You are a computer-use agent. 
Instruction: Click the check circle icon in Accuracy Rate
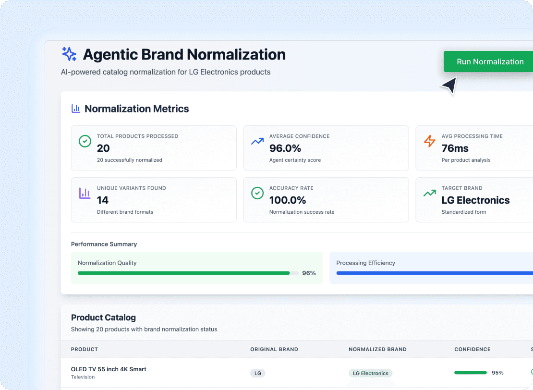point(257,193)
